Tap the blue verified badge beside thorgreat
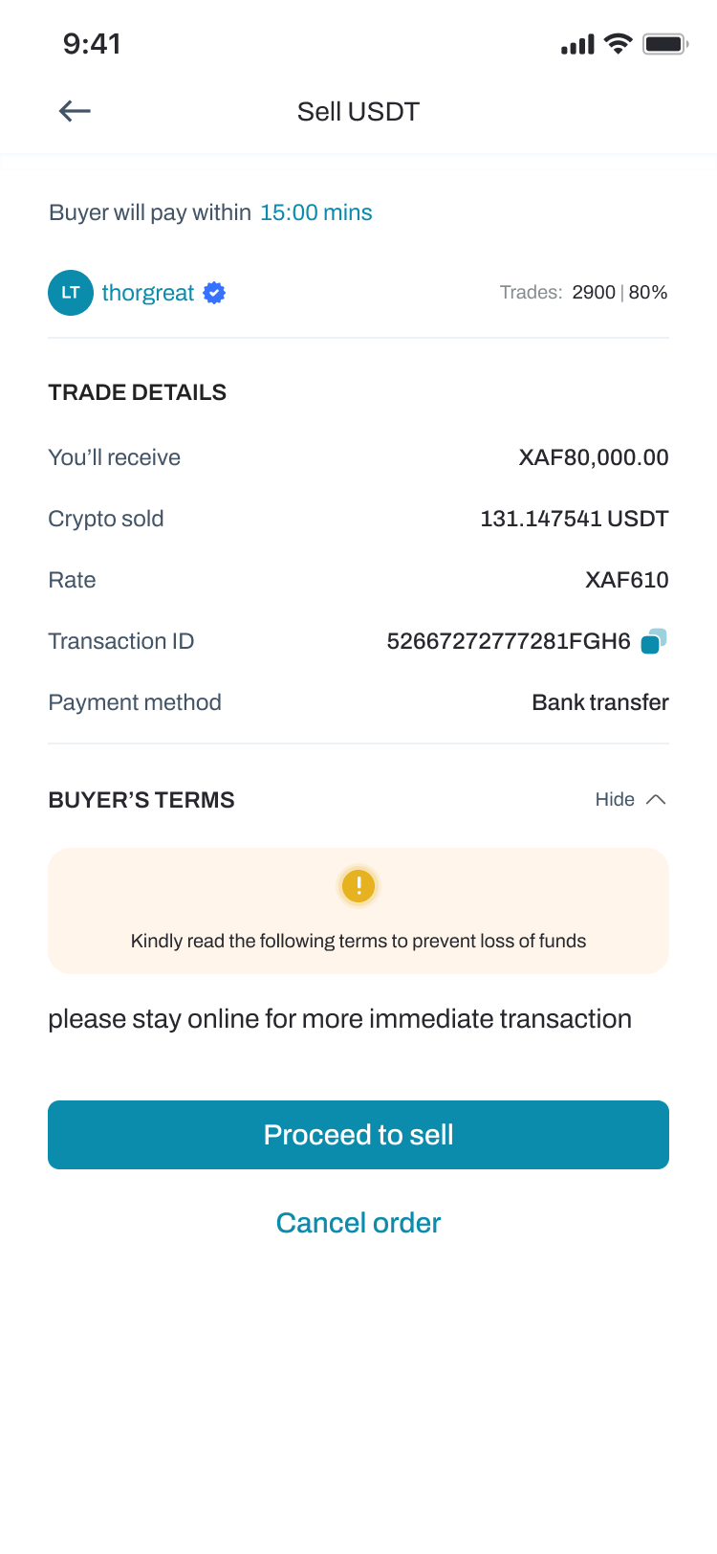This screenshot has height=1554, width=717. point(214,293)
